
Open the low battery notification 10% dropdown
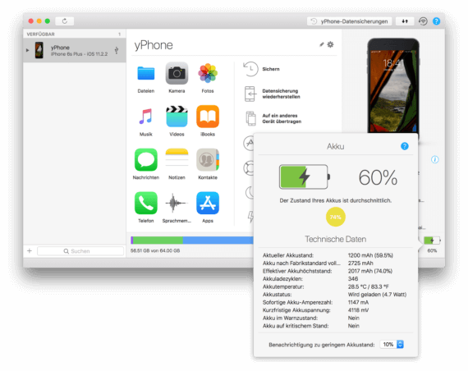coord(392,344)
